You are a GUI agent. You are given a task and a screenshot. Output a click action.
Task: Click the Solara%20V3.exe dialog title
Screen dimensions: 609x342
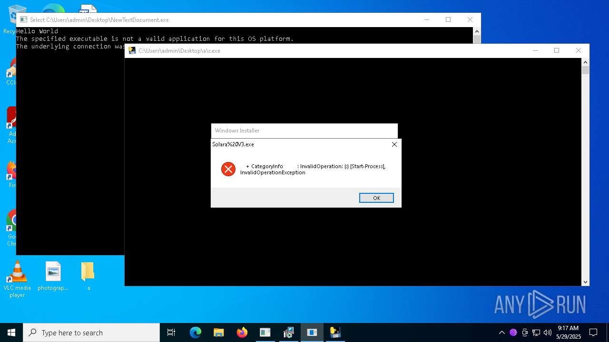[x=233, y=144]
